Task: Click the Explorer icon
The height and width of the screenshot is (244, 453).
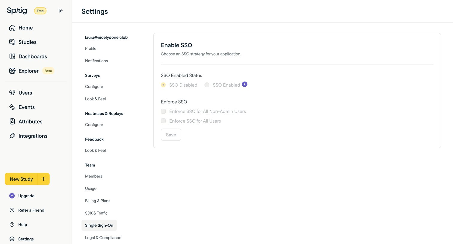Action: 12,71
